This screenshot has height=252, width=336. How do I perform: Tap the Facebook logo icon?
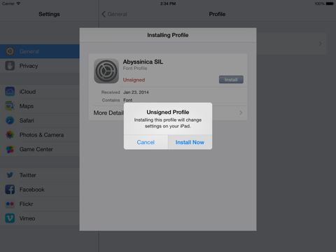coord(10,190)
